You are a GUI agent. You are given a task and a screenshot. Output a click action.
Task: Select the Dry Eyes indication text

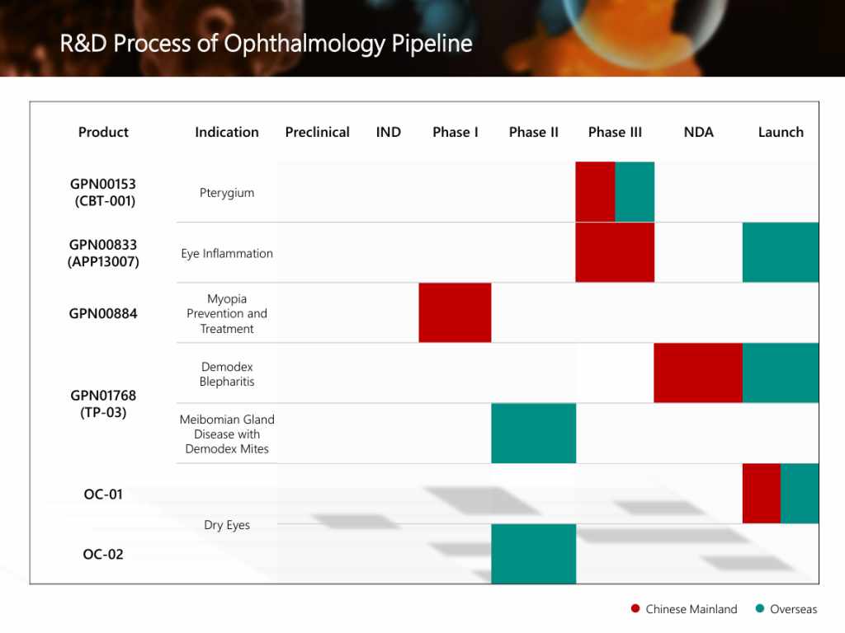click(x=227, y=525)
